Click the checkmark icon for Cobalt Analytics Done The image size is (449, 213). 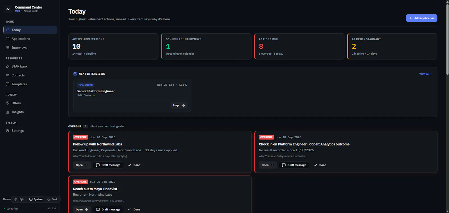click(x=316, y=165)
